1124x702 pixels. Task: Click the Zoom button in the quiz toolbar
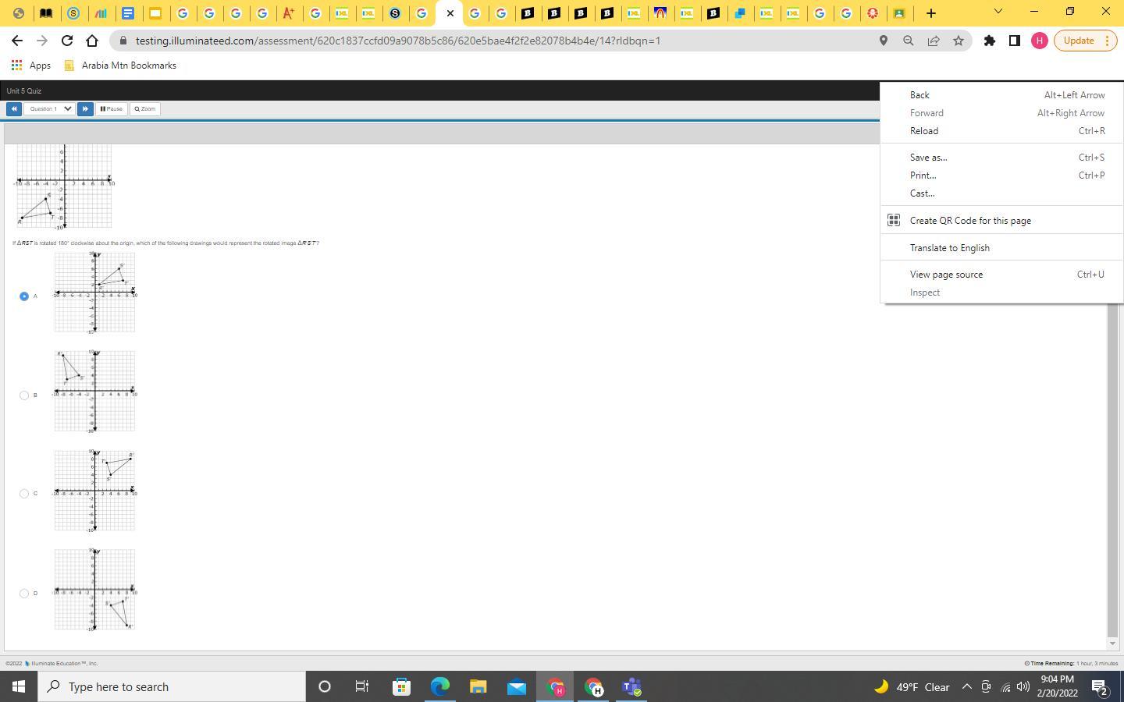[145, 109]
